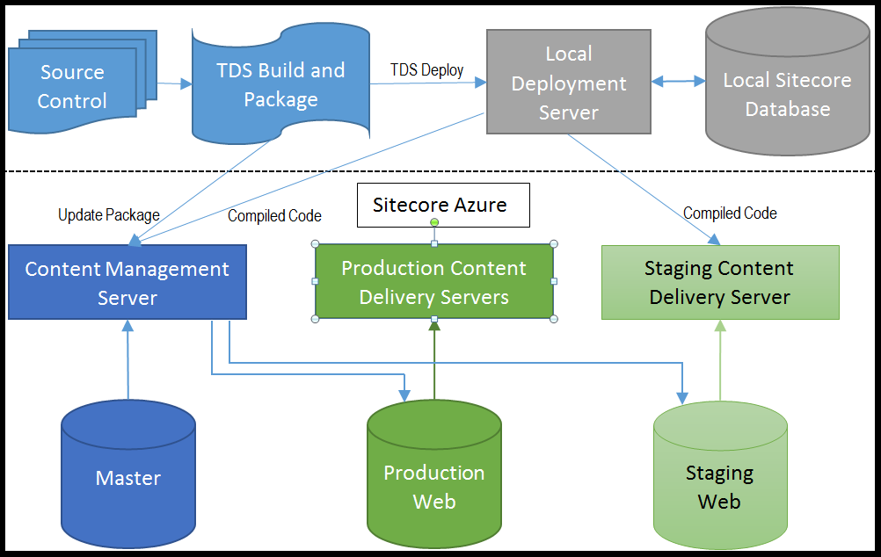Select the Staging Web database cylinder
This screenshot has width=881, height=557.
[719, 487]
